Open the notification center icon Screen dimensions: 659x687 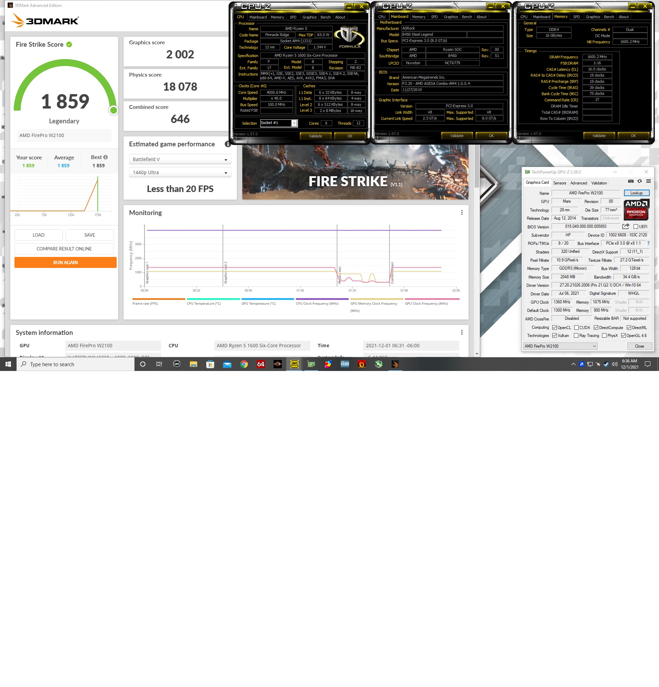pyautogui.click(x=647, y=364)
